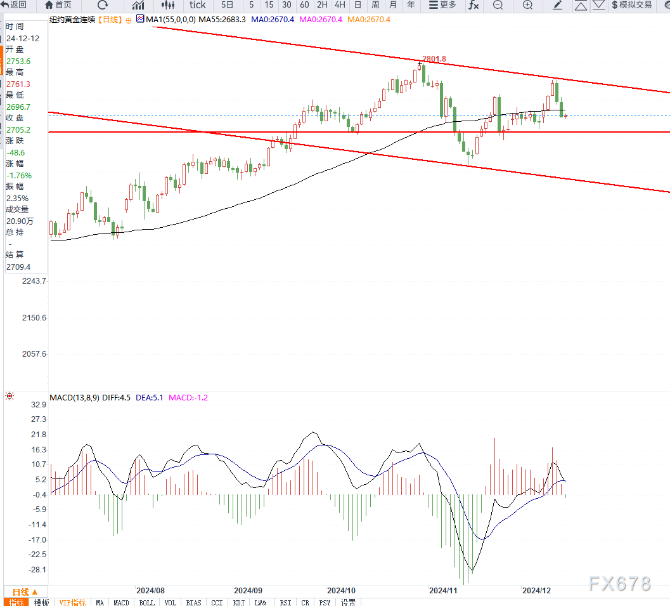Viewport: 670px width, 606px height.
Task: Click the DEA:5.1 value label
Action: pos(149,398)
